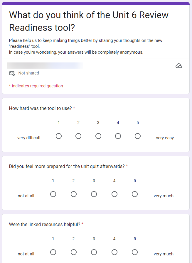The image size is (192, 263).
Task: Click the cloud saved-draft icon
Action: [x=179, y=66]
